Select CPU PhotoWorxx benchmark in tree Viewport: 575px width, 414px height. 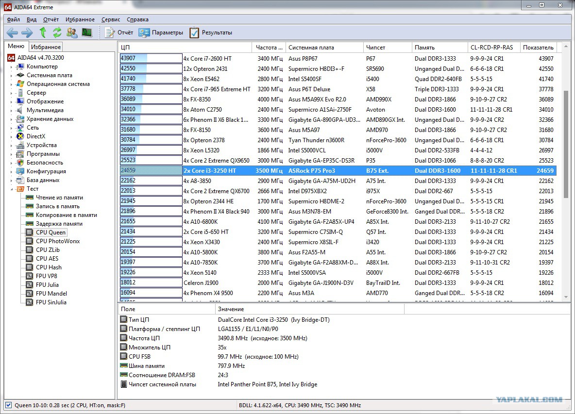coord(57,241)
